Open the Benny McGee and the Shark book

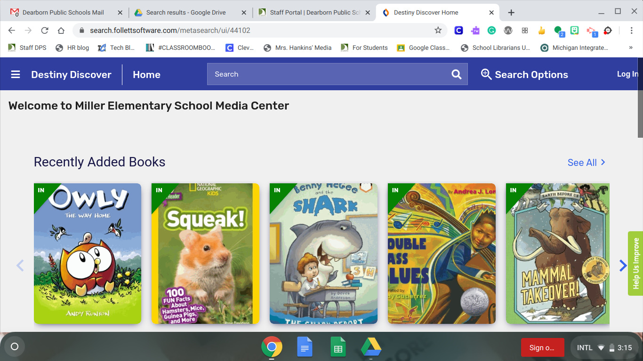click(x=323, y=253)
